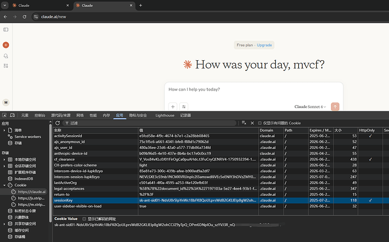Select the lastActiveOrg cookie row
Screen dimensions: 389x242
coord(221,183)
